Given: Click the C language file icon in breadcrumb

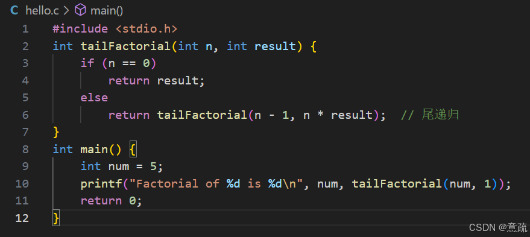Looking at the screenshot, I should tap(14, 10).
